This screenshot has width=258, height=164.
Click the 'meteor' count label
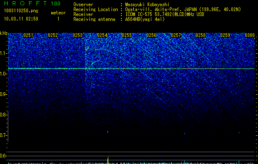point(58,13)
